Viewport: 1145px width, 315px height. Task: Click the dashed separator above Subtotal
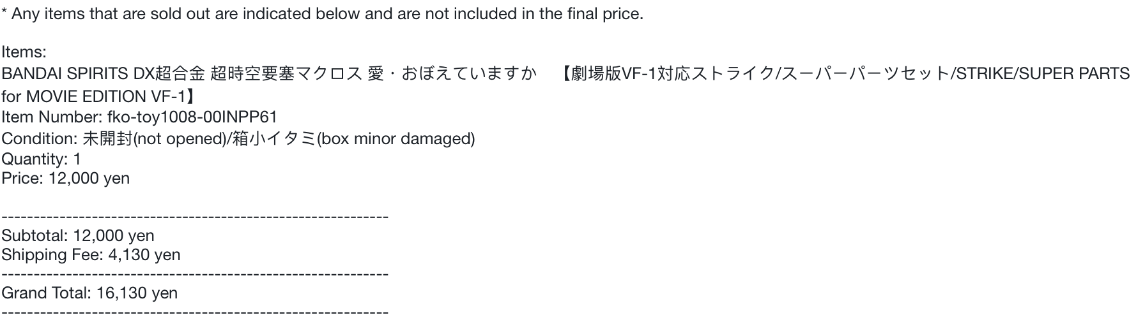point(195,217)
